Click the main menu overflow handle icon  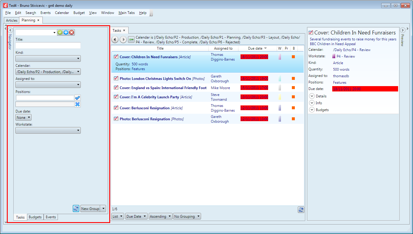151,13
